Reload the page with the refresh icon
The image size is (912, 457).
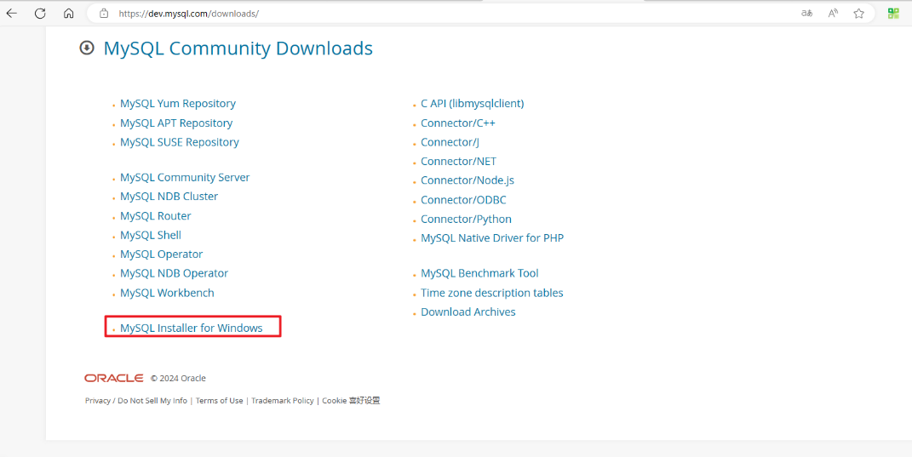pos(40,14)
